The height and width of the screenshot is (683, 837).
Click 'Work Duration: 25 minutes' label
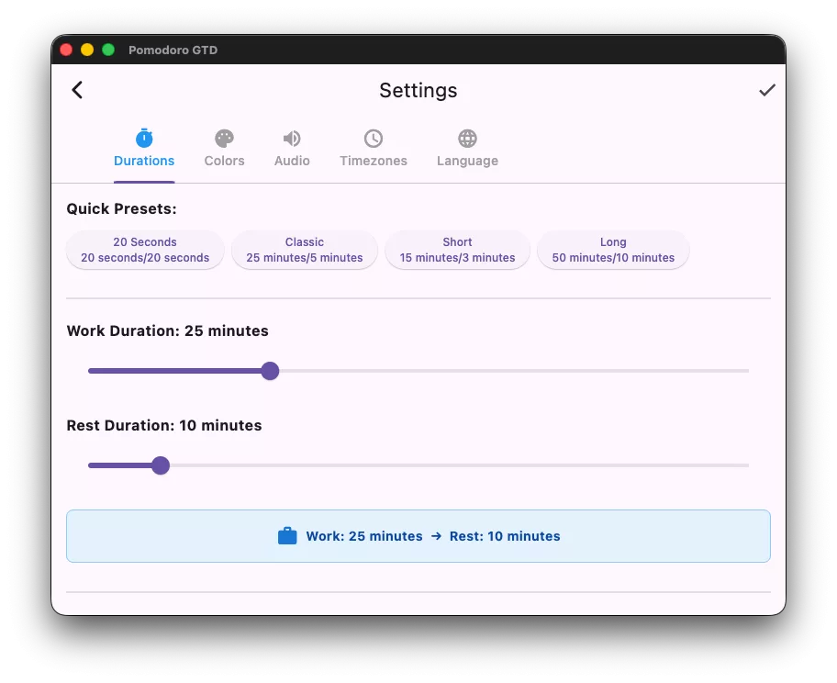click(x=168, y=331)
